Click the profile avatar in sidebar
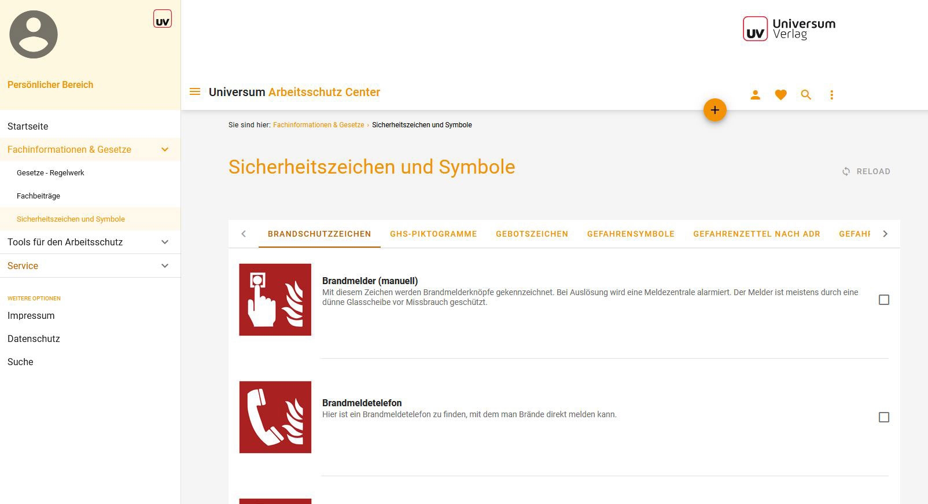Screen dimensions: 928x504 pos(34,34)
